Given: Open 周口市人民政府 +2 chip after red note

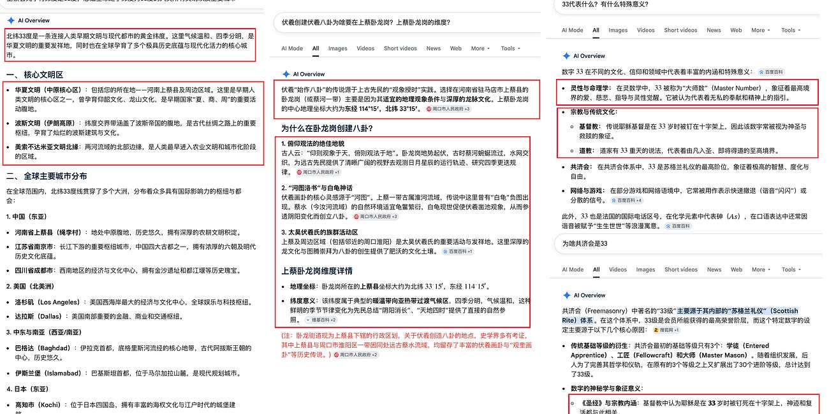Looking at the screenshot, I should point(355,355).
